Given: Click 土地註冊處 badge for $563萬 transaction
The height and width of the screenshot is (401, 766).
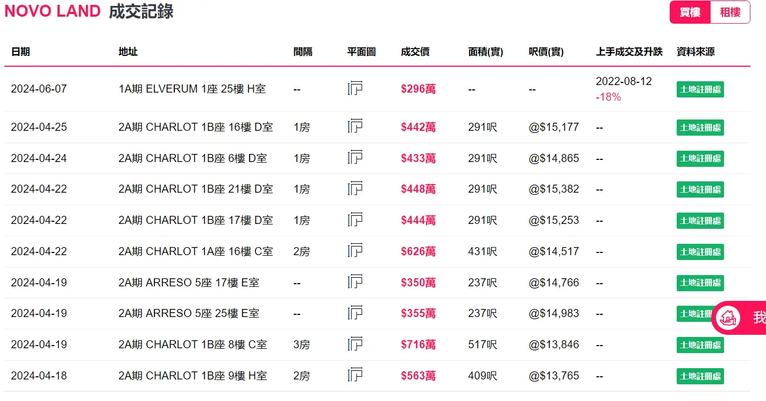Looking at the screenshot, I should 700,376.
